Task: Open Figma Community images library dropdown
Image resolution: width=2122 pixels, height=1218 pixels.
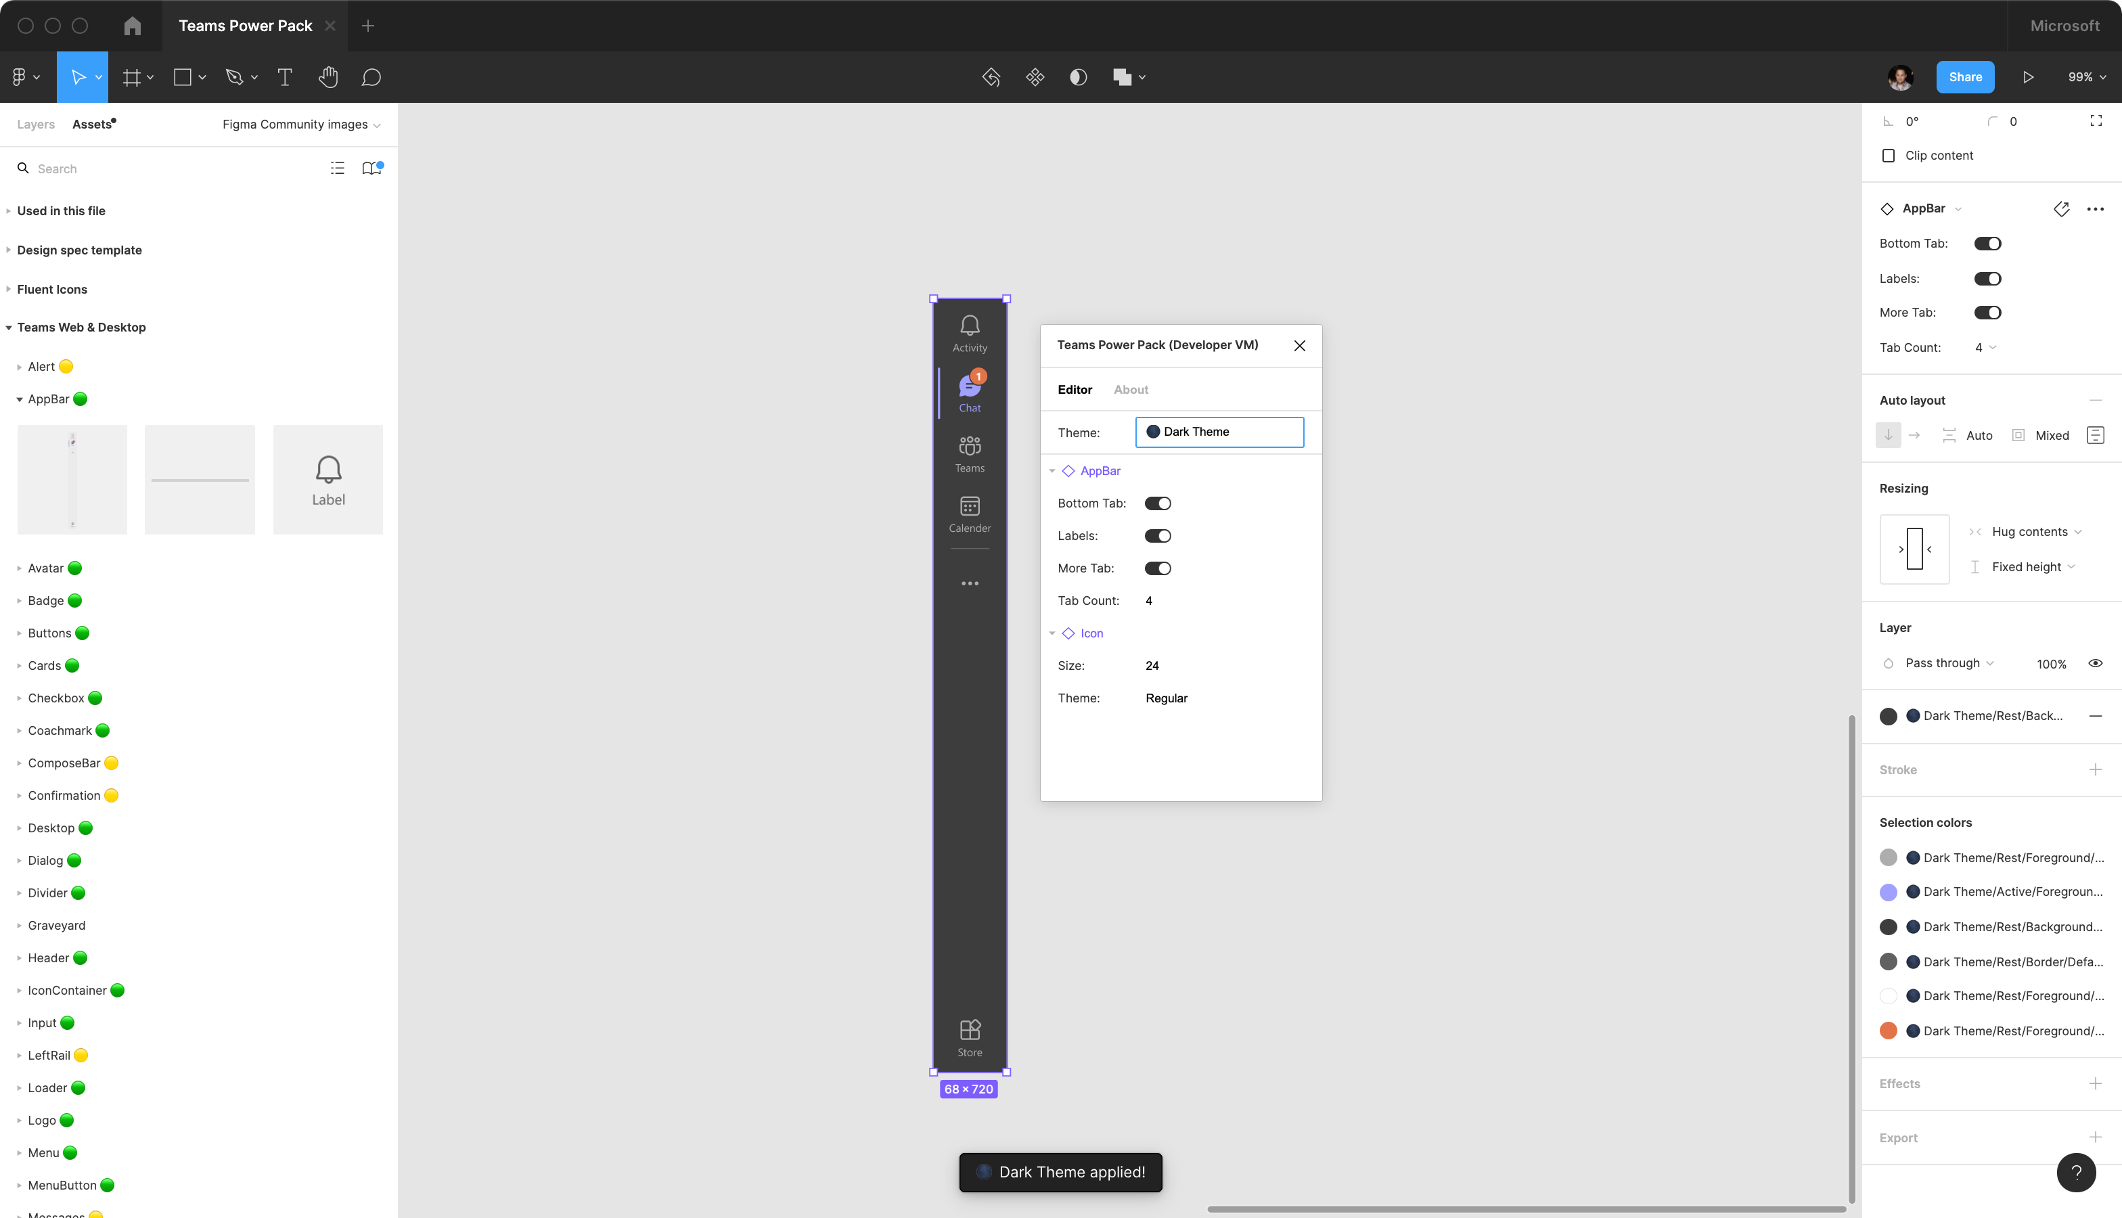Action: point(301,125)
